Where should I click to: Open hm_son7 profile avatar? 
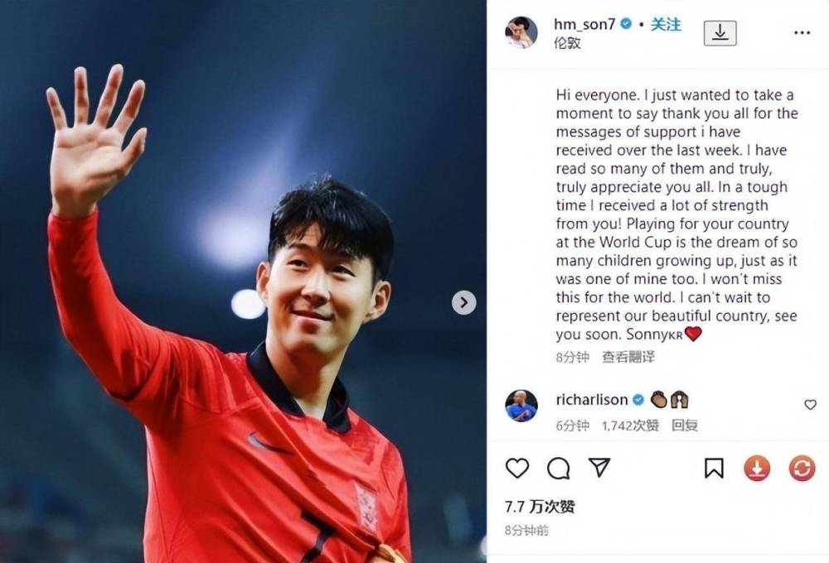pos(521,32)
